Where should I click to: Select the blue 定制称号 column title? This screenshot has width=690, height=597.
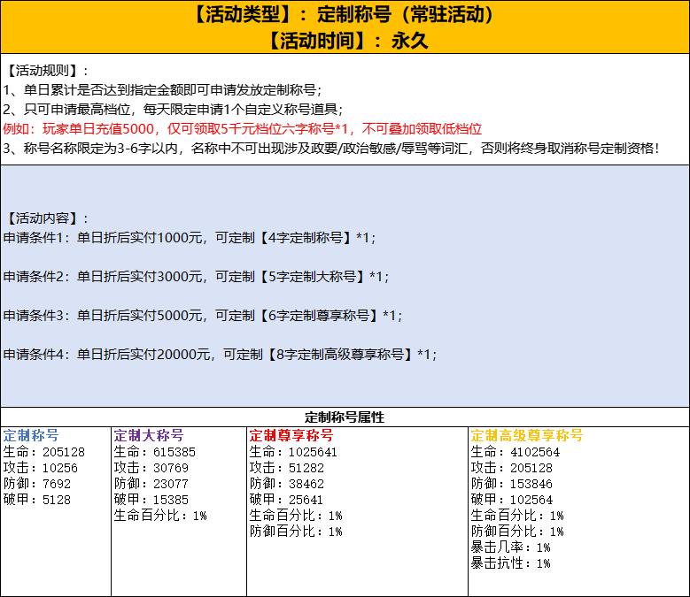click(31, 435)
